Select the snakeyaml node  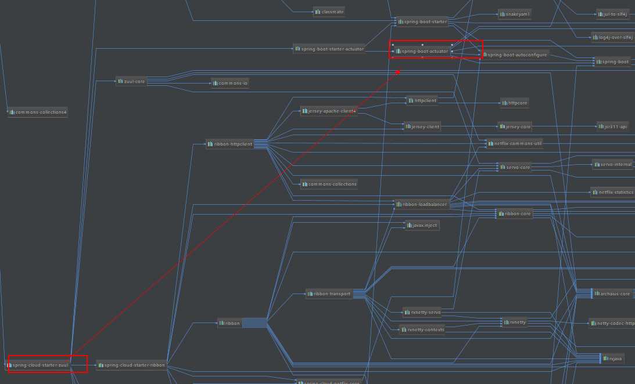click(x=514, y=14)
